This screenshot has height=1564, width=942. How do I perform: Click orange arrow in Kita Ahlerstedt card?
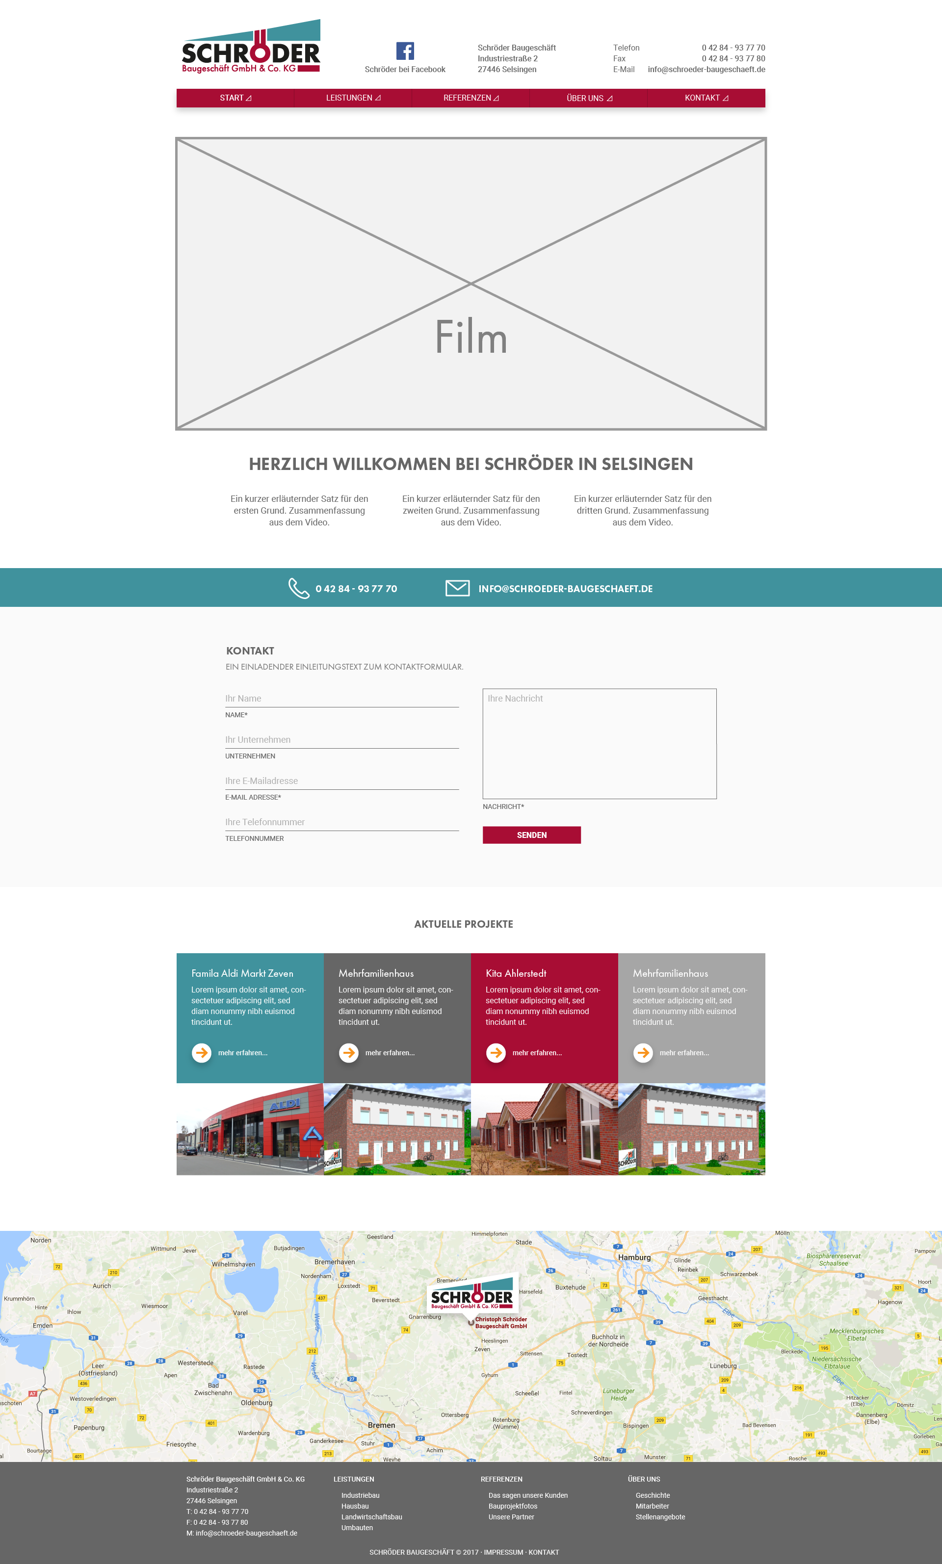click(x=496, y=1053)
